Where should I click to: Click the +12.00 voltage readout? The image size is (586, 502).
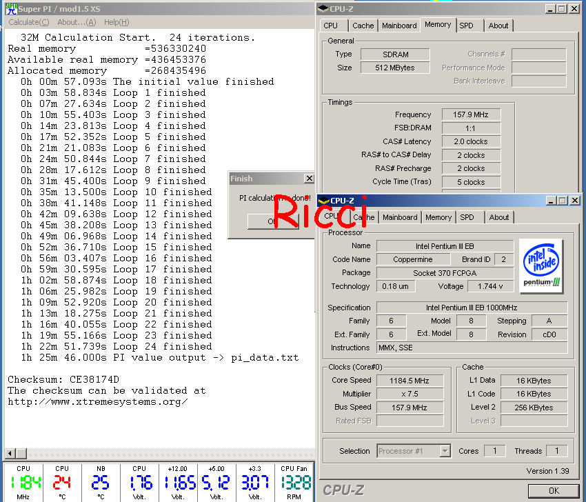[x=178, y=483]
